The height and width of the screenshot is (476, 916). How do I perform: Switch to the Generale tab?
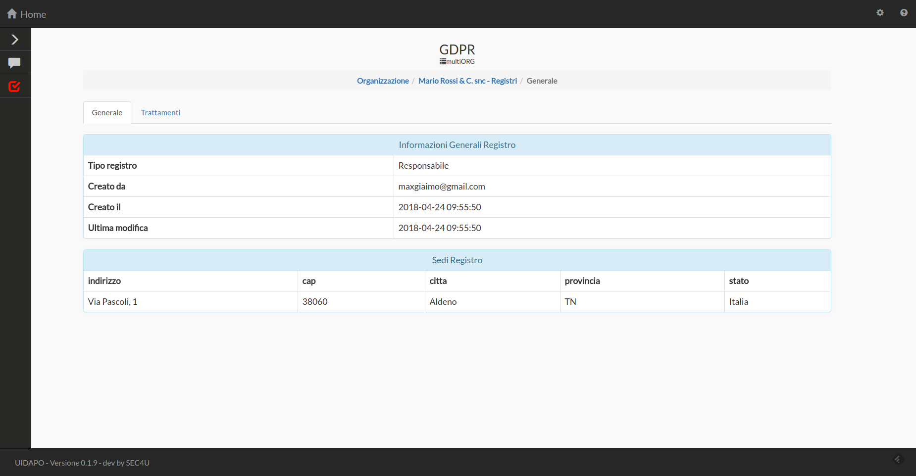pos(107,112)
